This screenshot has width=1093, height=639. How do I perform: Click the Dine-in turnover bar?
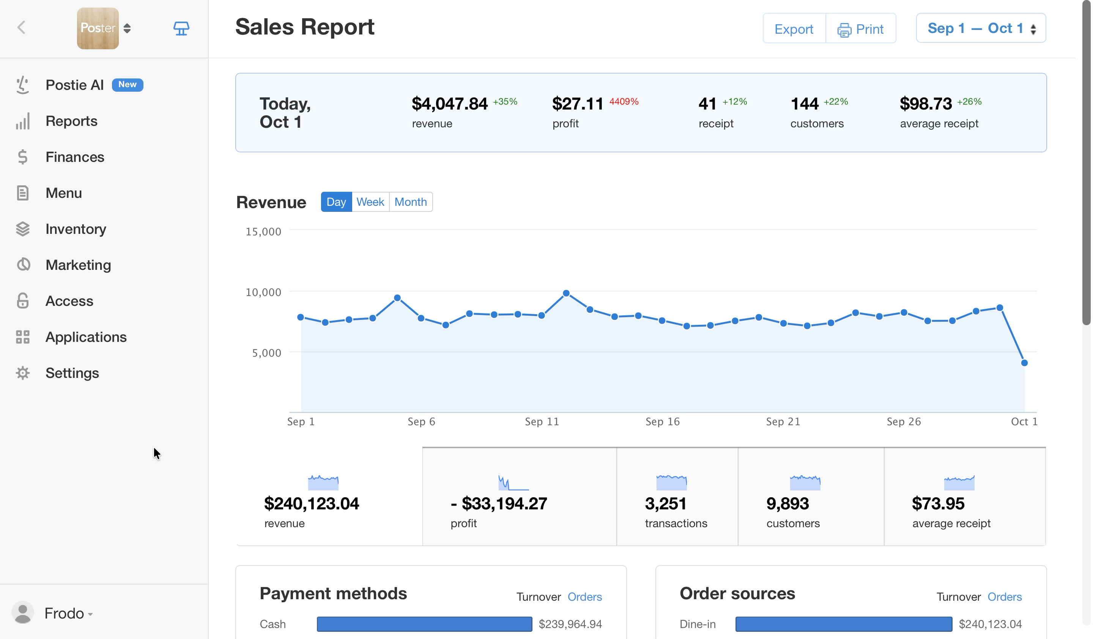pyautogui.click(x=844, y=624)
